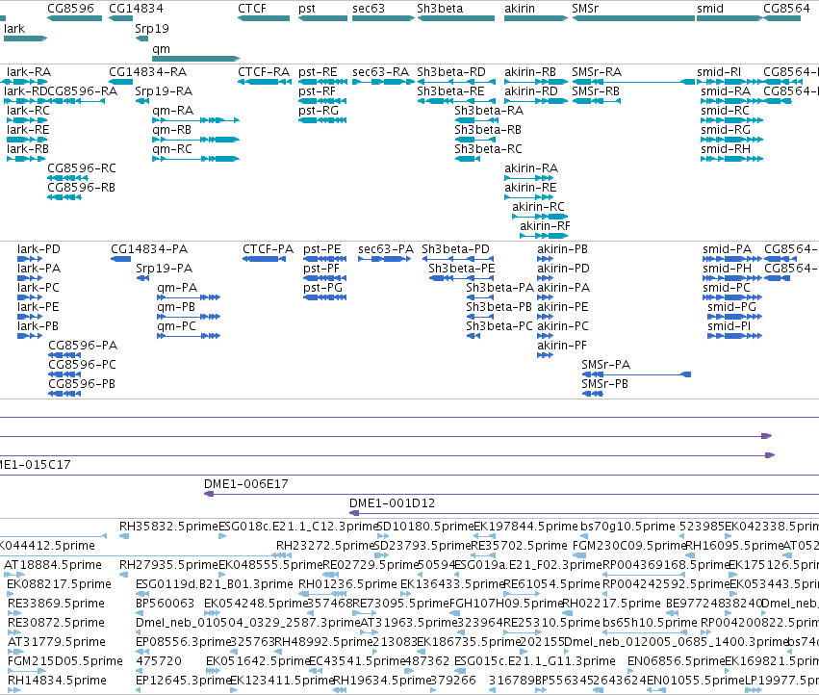Select transcript smid-RH
819x695 pixels.
[x=726, y=149]
